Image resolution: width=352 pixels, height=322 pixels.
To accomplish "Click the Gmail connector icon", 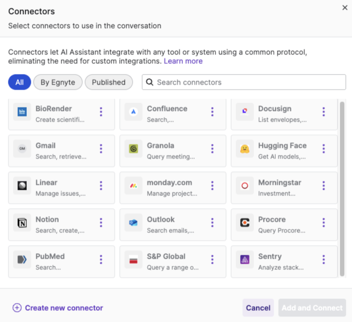I will coord(22,149).
